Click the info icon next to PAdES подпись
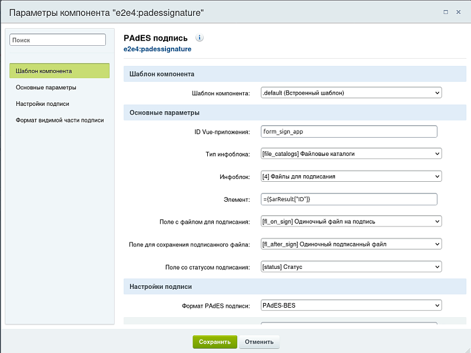 tap(200, 38)
